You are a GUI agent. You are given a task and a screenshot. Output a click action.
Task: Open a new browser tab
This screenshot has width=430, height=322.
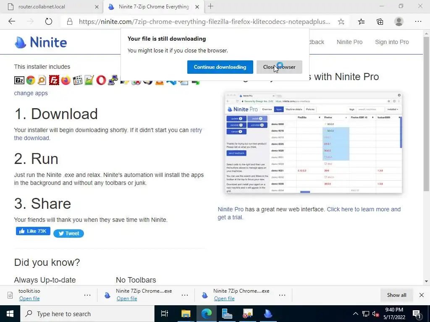pos(210,6)
